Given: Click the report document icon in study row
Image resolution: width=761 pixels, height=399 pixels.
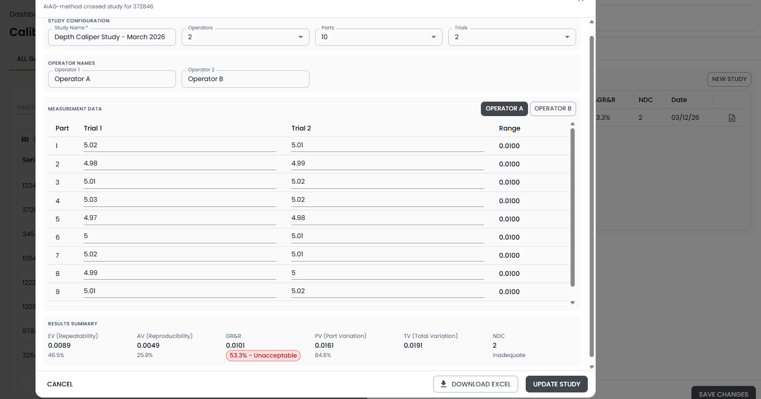Looking at the screenshot, I should click(732, 118).
